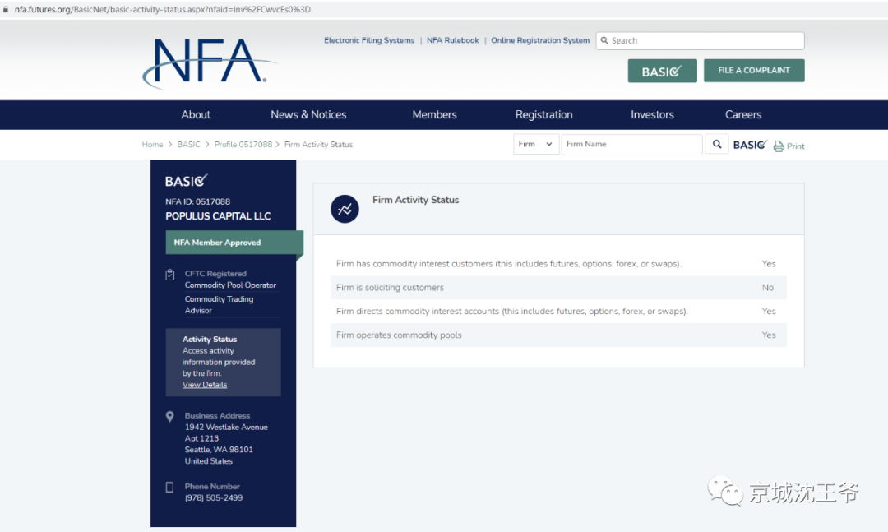Open the Electronic Filing Systems link
This screenshot has width=888, height=532.
click(369, 41)
